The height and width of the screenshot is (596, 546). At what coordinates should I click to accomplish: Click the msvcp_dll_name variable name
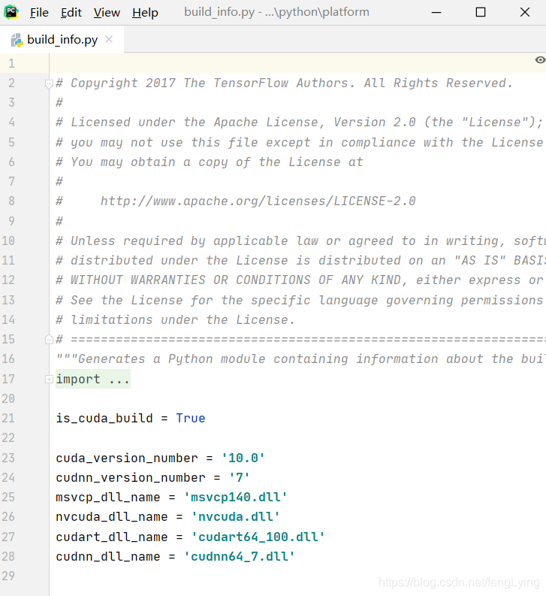pos(108,498)
